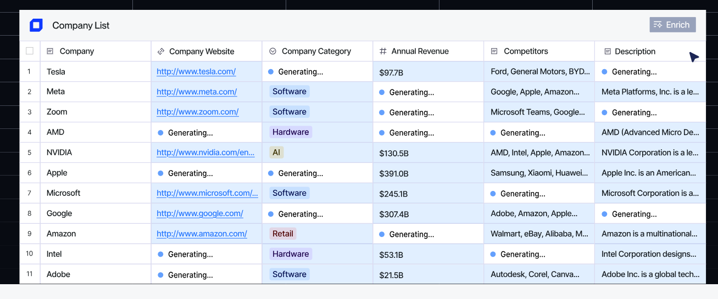Screen dimensions: 718x299
Task: Click the Apple company name cell
Action: pyautogui.click(x=96, y=173)
